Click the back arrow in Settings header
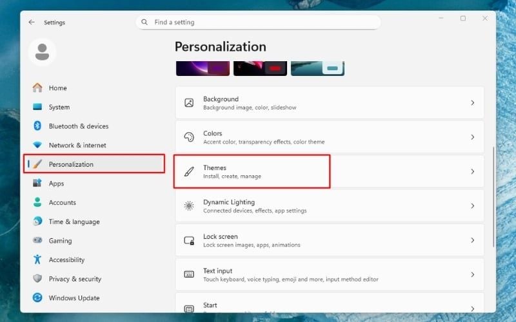The height and width of the screenshot is (322, 516). (x=32, y=23)
